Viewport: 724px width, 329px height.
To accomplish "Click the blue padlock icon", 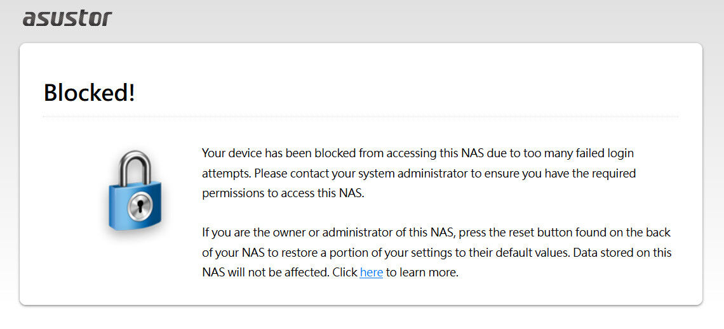I will coord(134,192).
